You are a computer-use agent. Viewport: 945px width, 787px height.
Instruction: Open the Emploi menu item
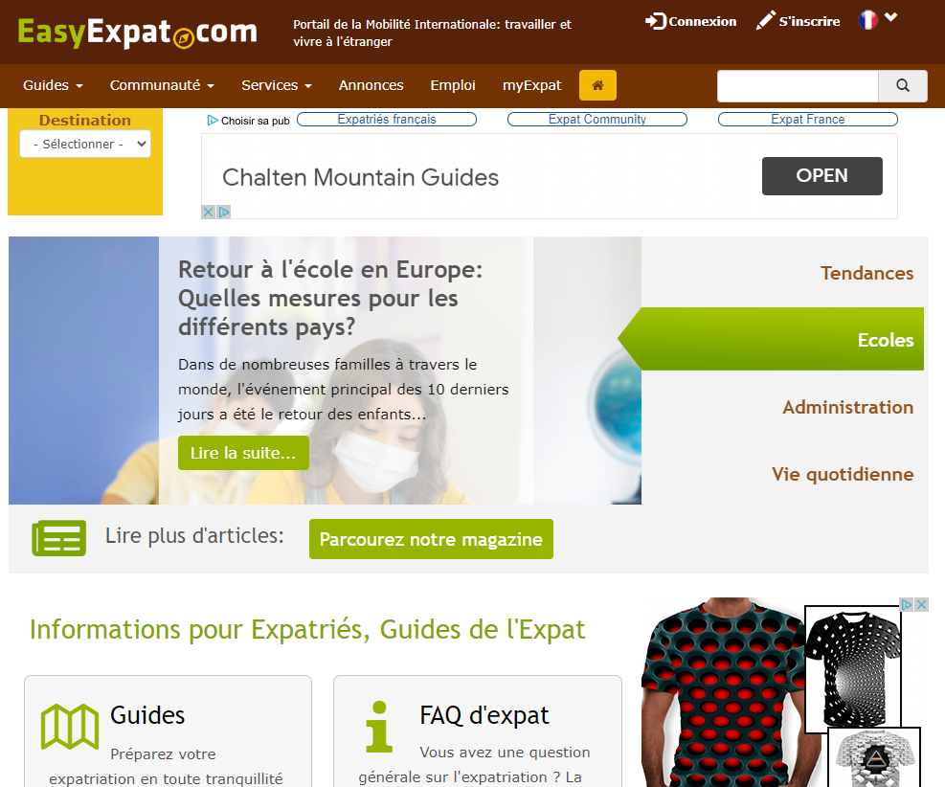click(453, 85)
